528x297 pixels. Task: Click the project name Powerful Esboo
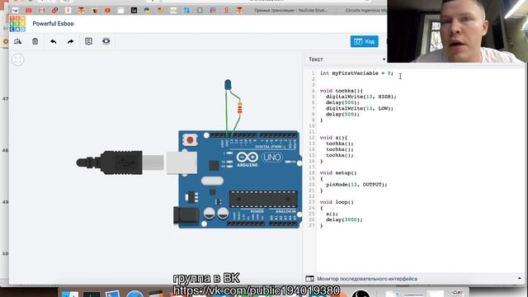point(53,24)
